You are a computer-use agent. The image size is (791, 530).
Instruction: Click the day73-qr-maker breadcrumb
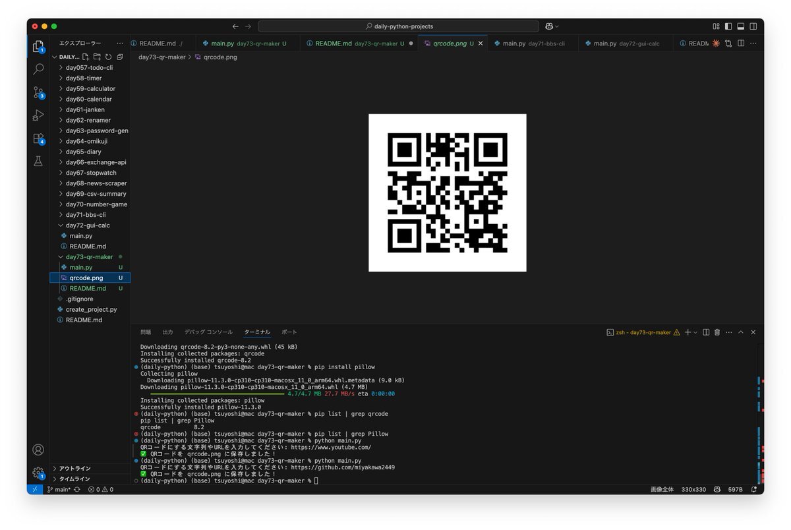click(x=162, y=57)
